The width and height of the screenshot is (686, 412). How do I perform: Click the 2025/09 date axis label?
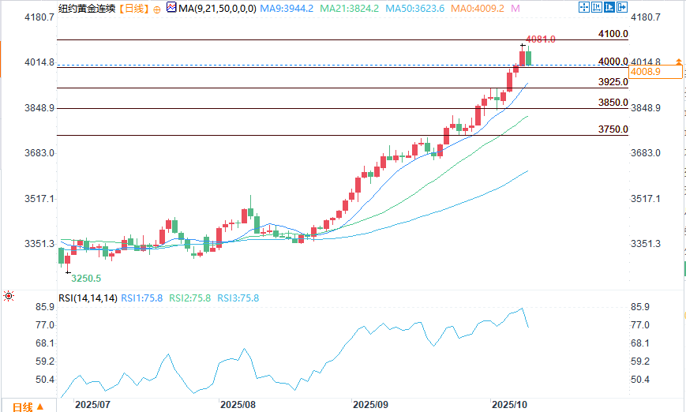tap(370, 405)
